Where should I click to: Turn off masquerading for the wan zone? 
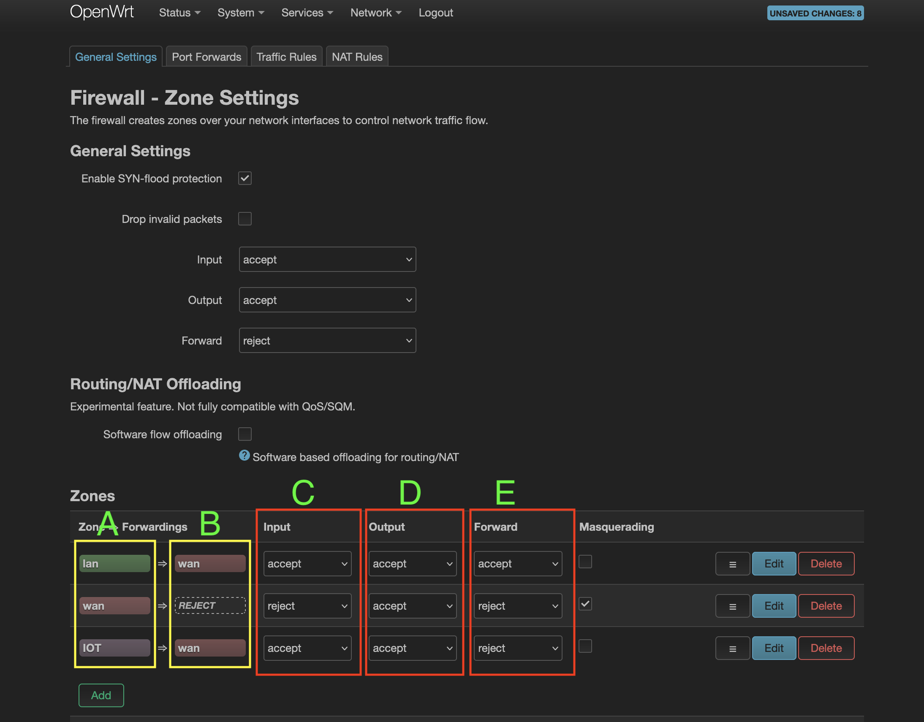pos(585,604)
